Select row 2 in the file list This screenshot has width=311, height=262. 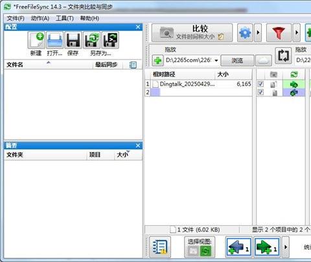pyautogui.click(x=202, y=93)
